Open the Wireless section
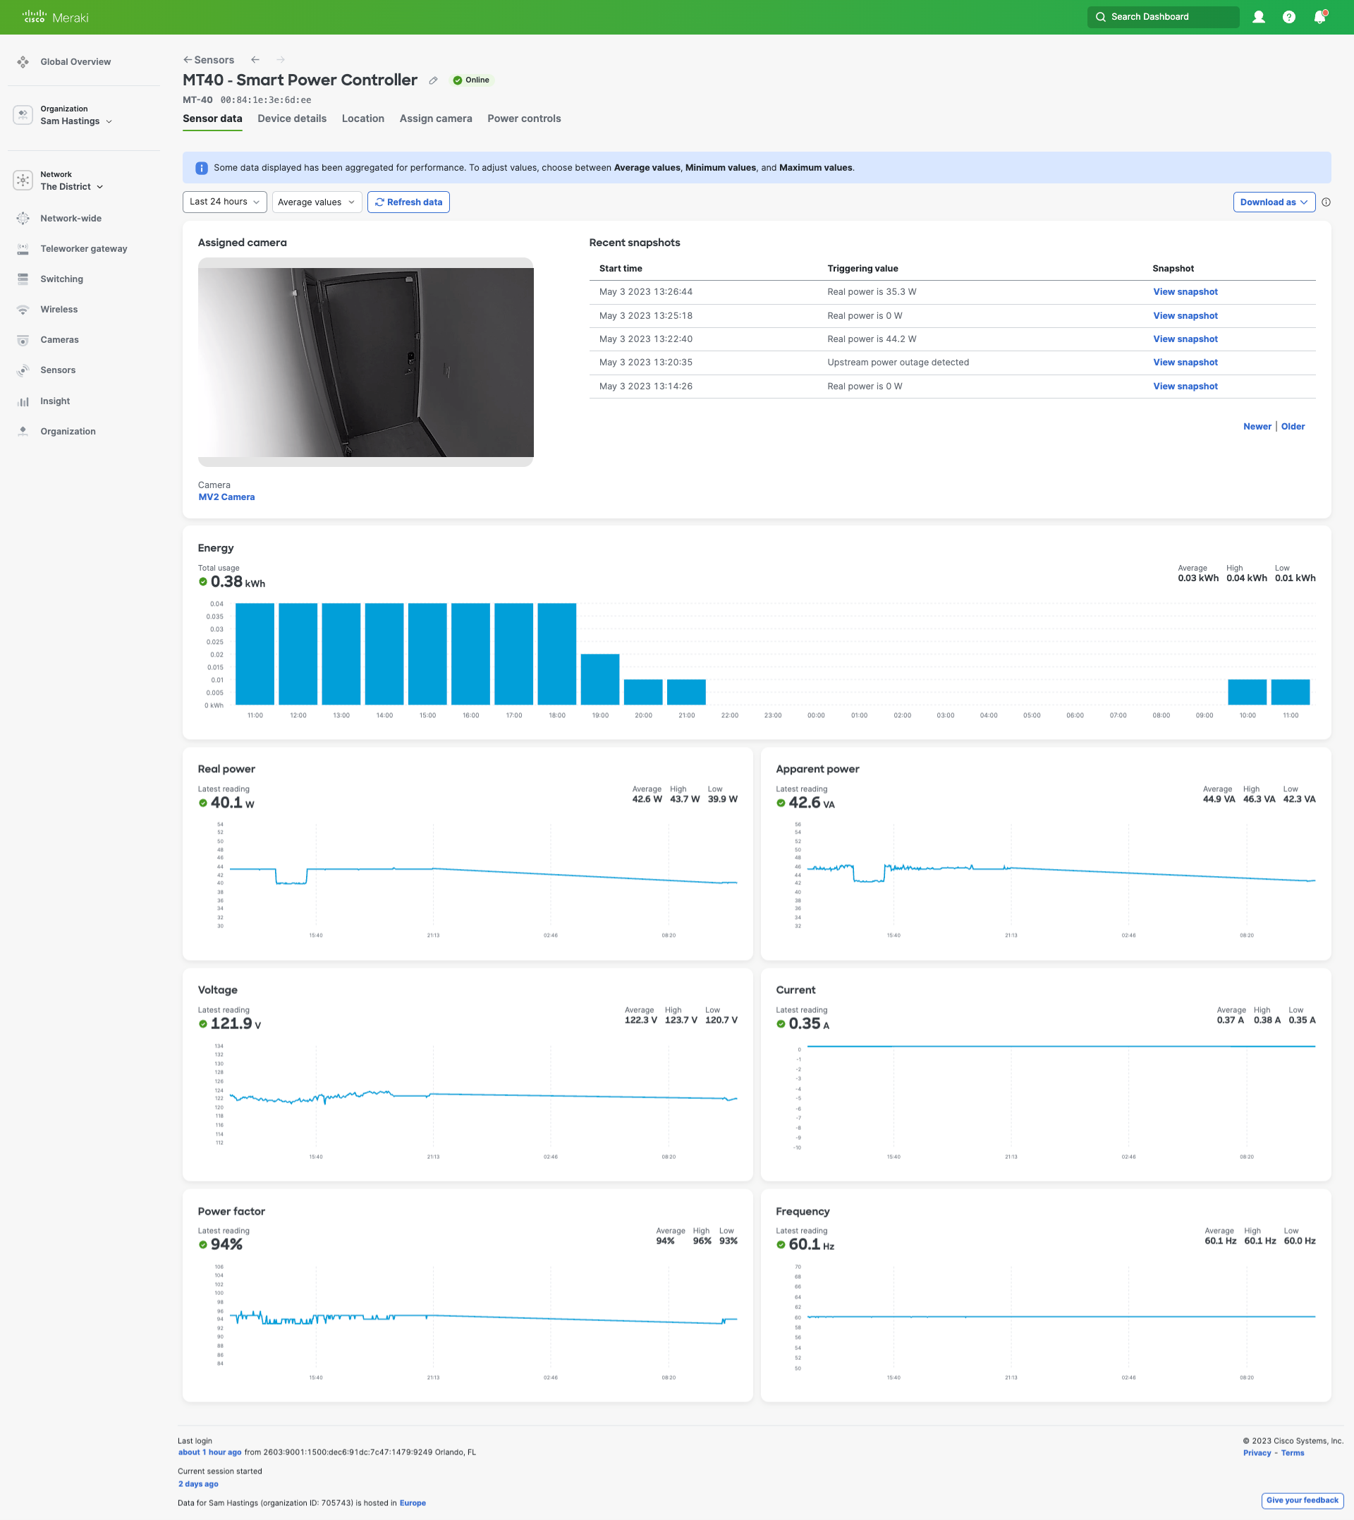Image resolution: width=1354 pixels, height=1520 pixels. (59, 309)
